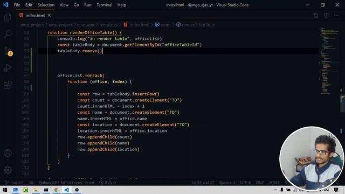Change indentation via Spaces: 4
This screenshot has height=194, width=345.
[227, 183]
